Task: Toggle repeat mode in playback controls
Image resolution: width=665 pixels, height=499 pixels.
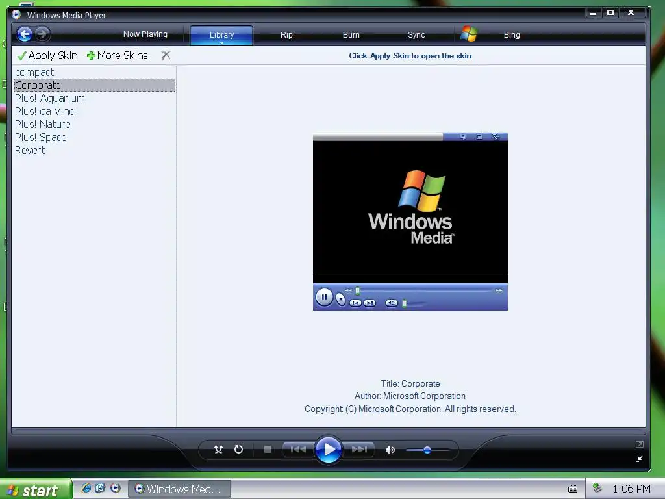Action: [x=239, y=450]
